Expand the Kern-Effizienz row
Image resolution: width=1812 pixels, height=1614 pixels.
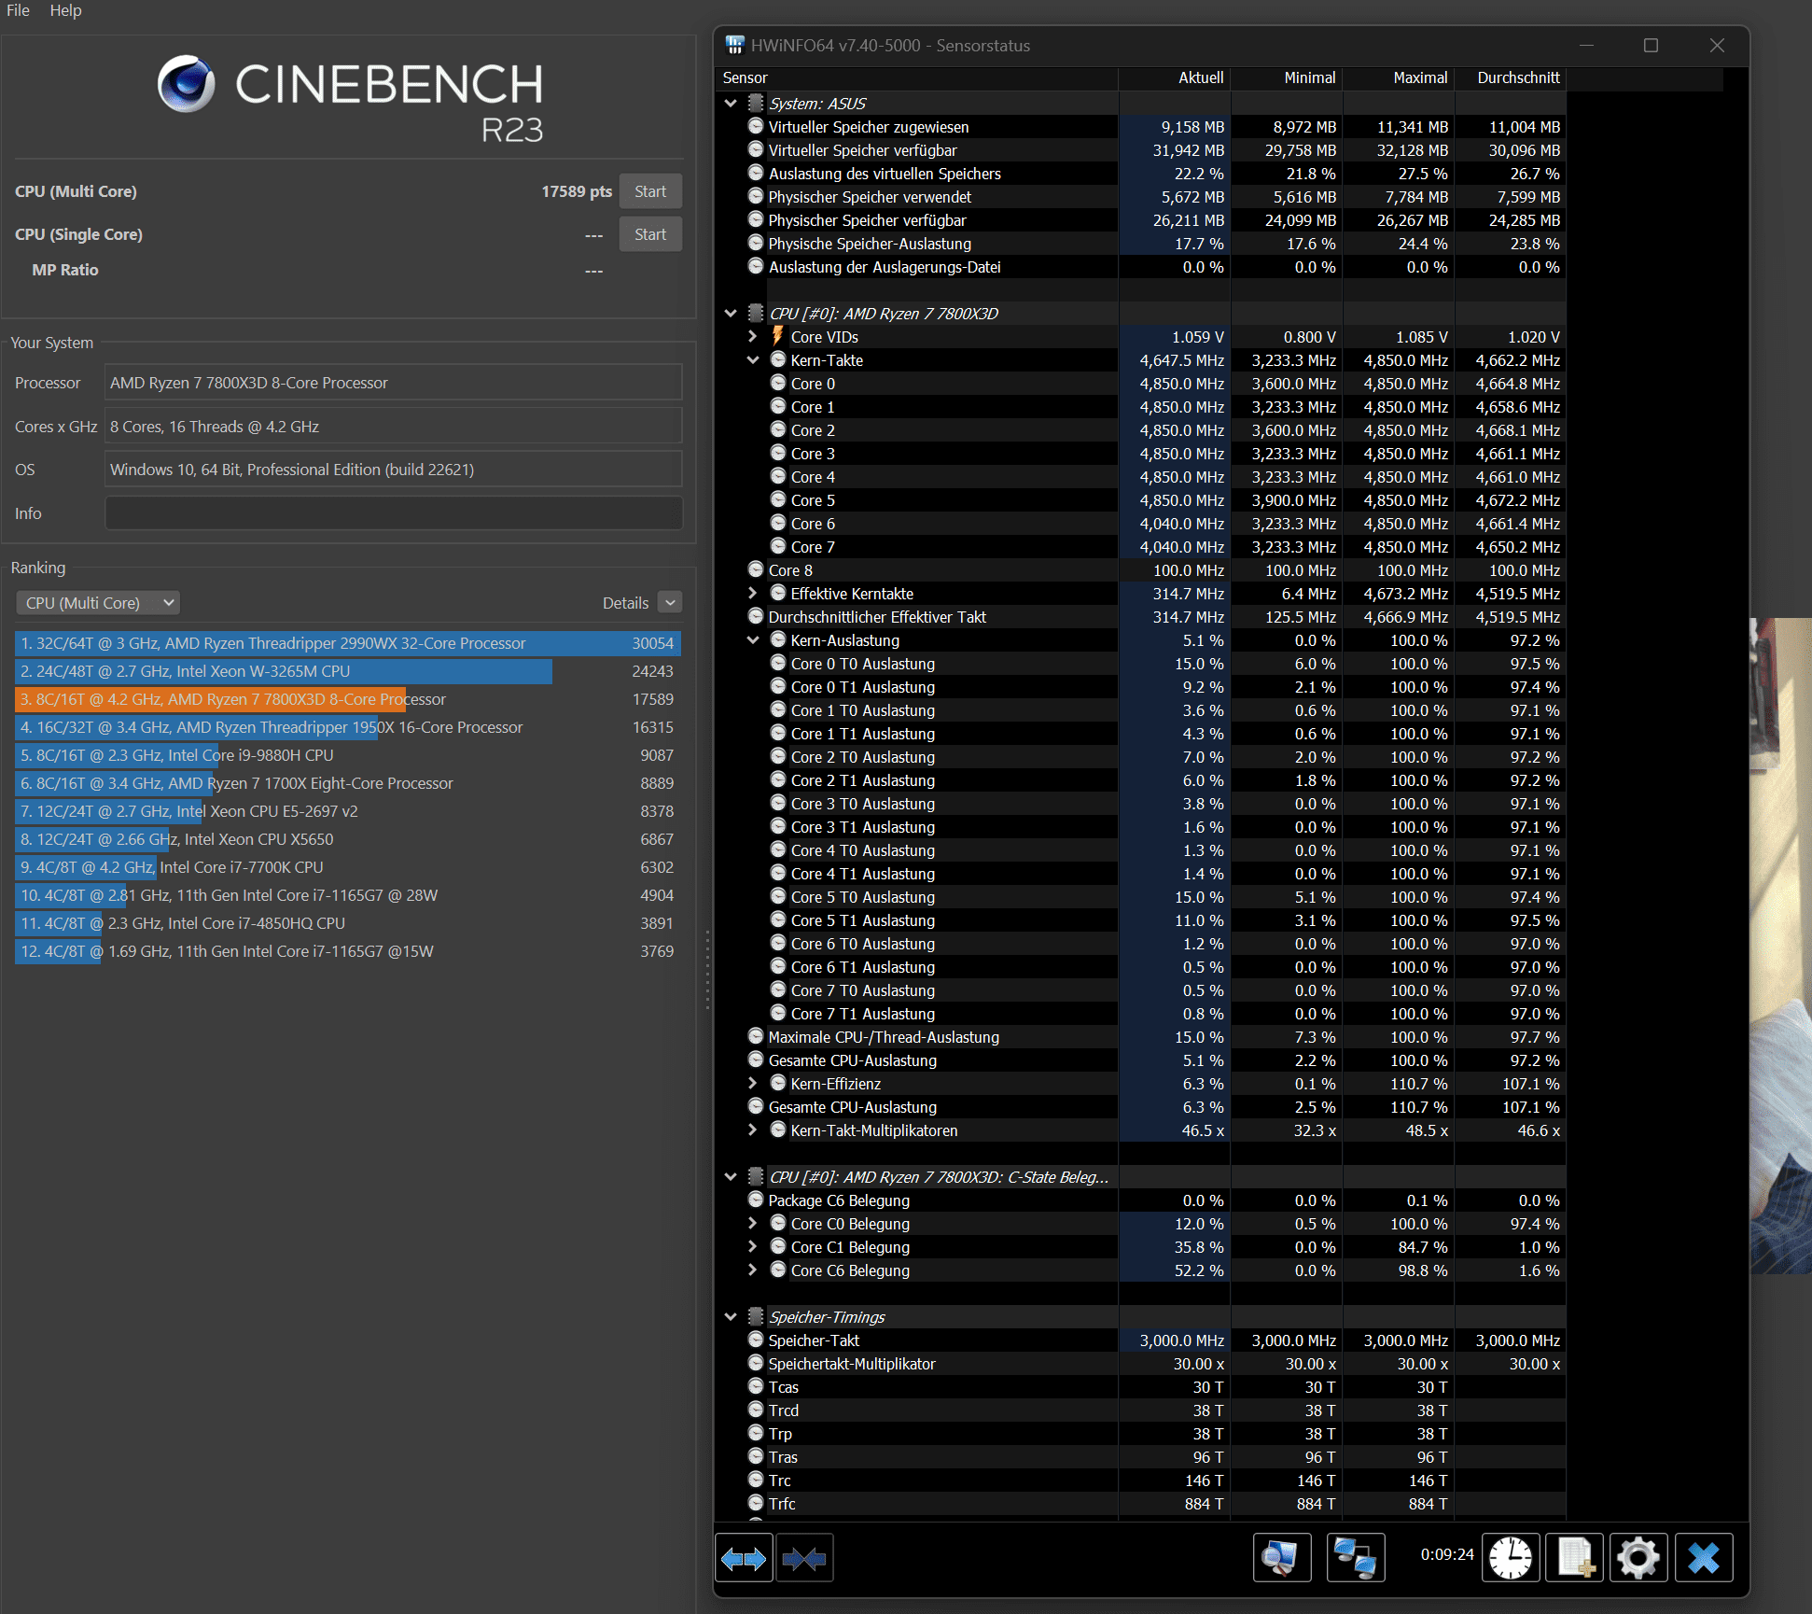point(753,1084)
